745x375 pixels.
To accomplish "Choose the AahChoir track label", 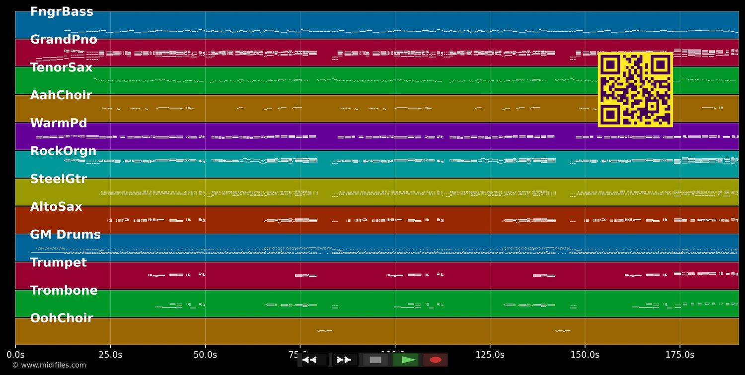I will pyautogui.click(x=61, y=95).
